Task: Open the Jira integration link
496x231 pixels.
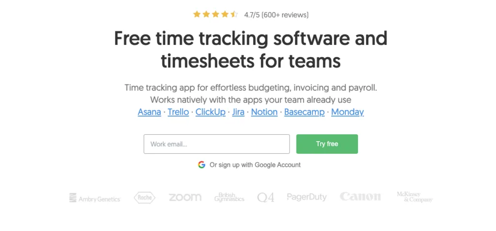Action: [x=238, y=112]
